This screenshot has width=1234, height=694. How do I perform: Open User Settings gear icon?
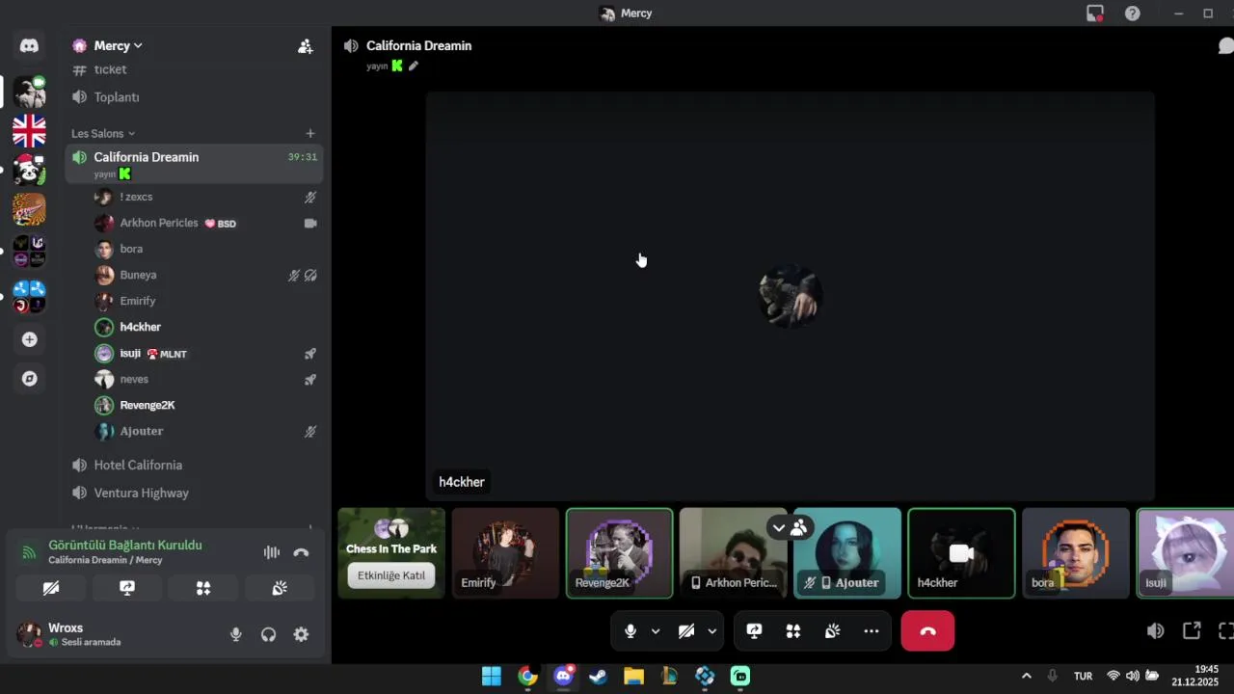301,634
